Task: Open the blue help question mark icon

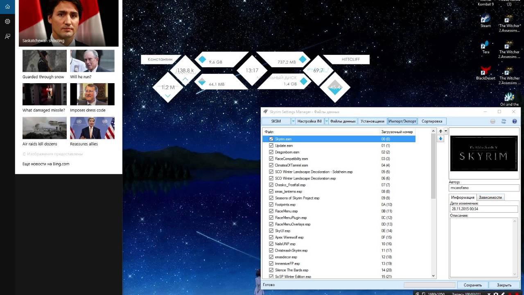Action: 515,121
